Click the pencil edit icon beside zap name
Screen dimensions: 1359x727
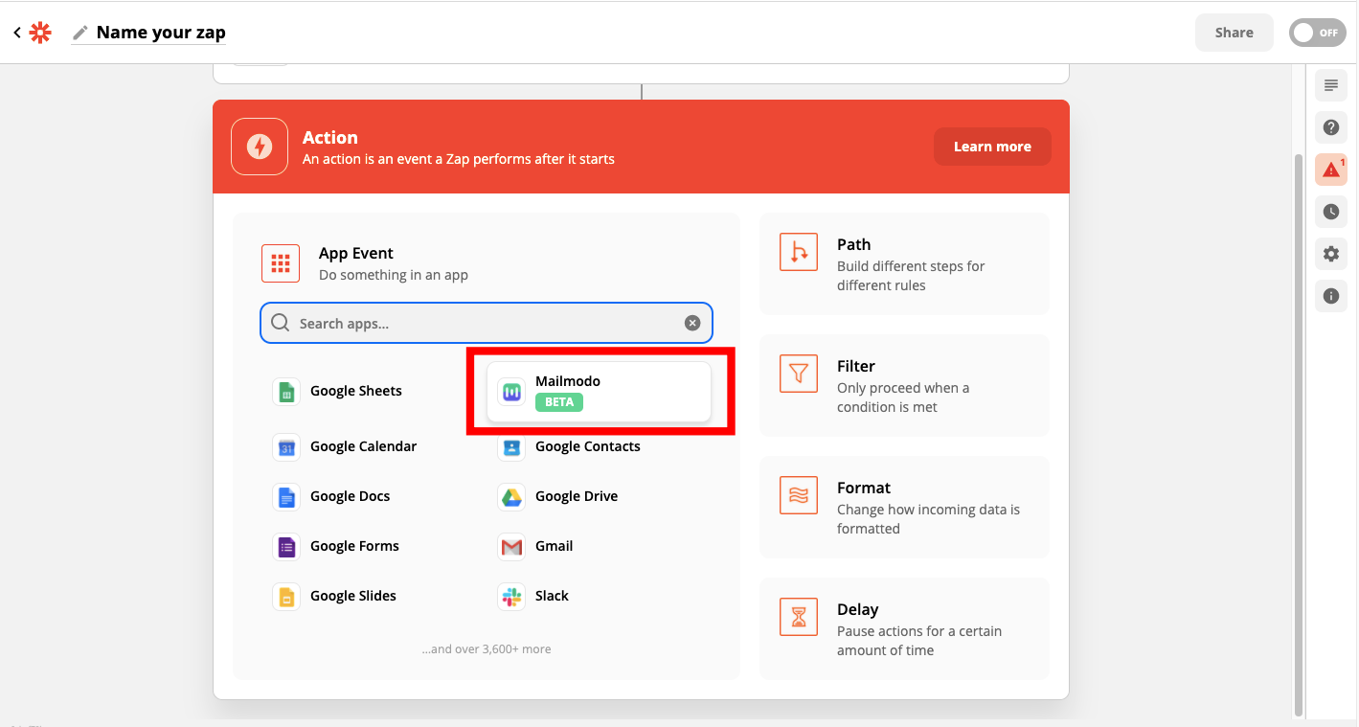tap(80, 33)
